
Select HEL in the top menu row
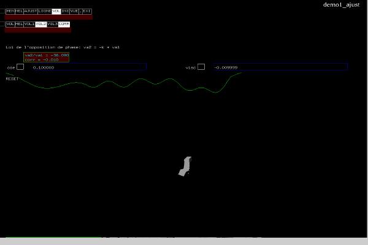tap(19, 11)
